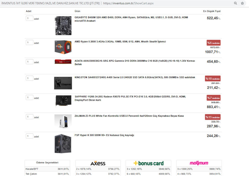Click the En Düşük Fiyat column header
Viewport: 249px width, 176px height.
pos(212,11)
